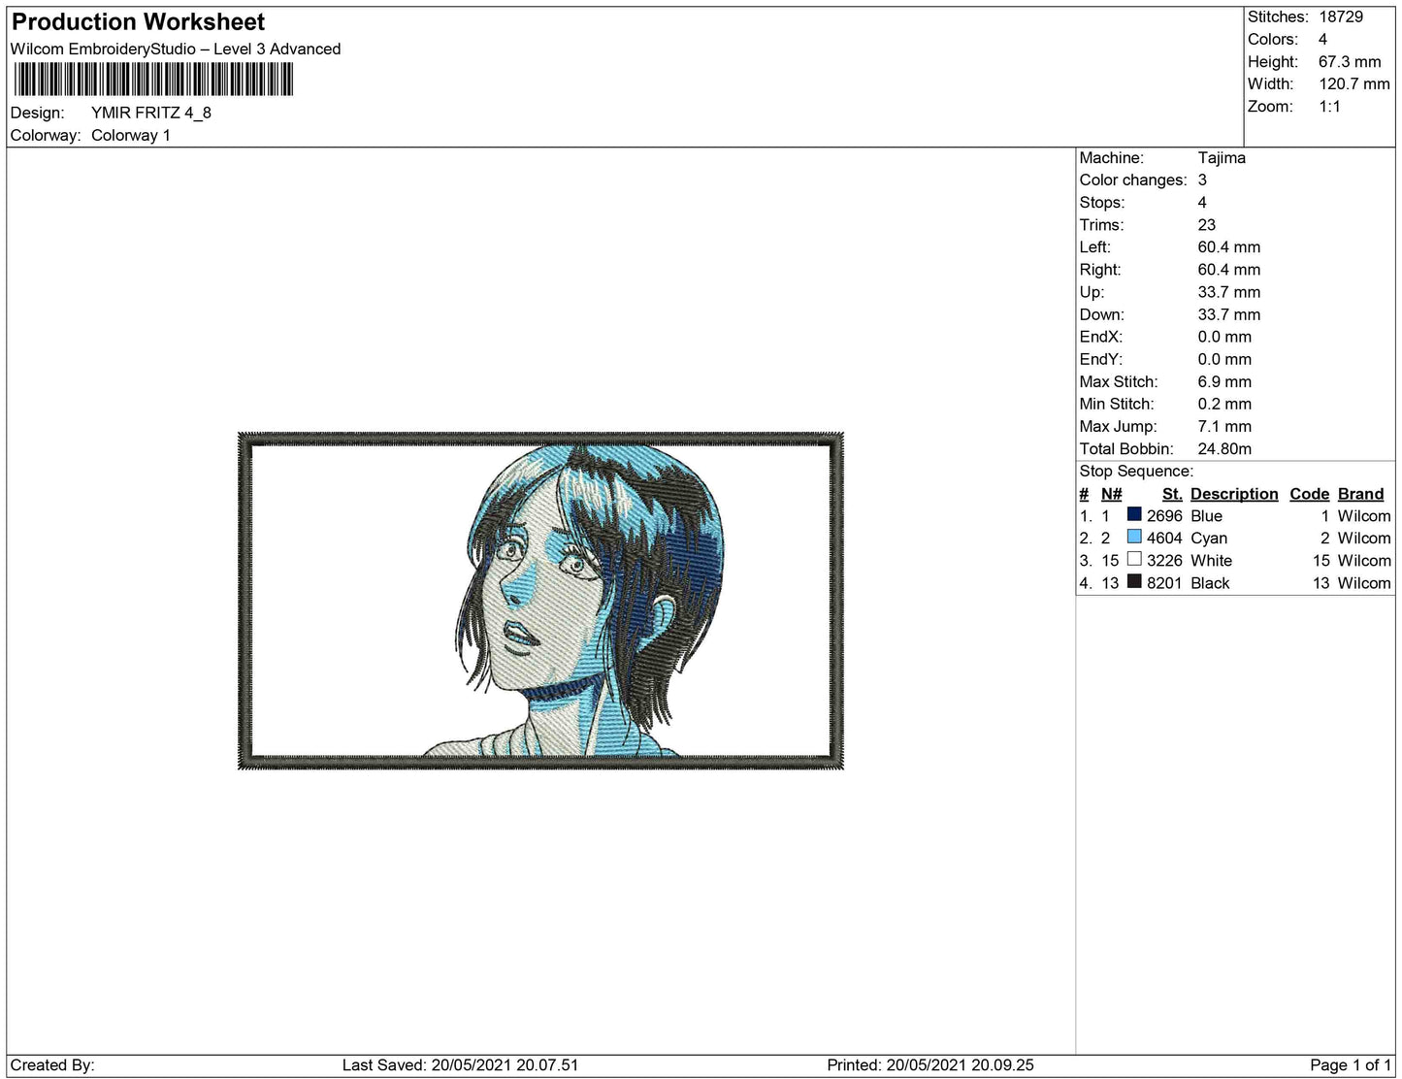The width and height of the screenshot is (1402, 1079).
Task: Select the Height value "67.3 mm"
Action: point(1350,61)
